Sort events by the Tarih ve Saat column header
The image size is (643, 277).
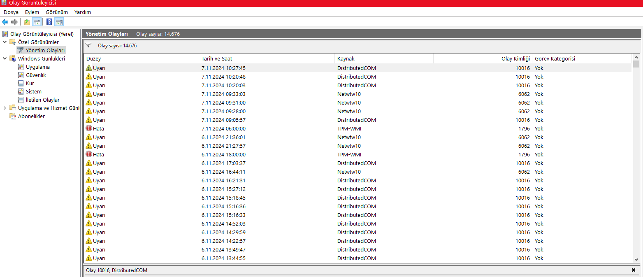click(x=267, y=58)
